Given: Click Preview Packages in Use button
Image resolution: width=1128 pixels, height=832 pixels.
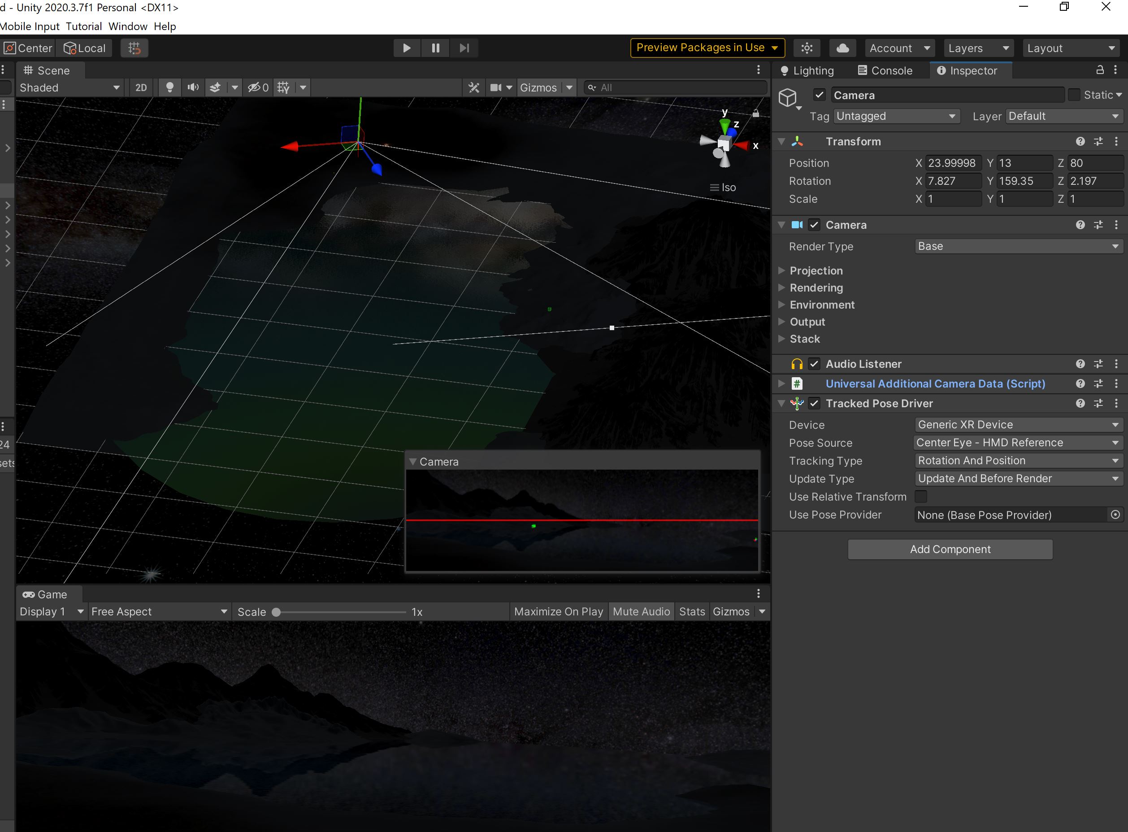Looking at the screenshot, I should [x=707, y=48].
